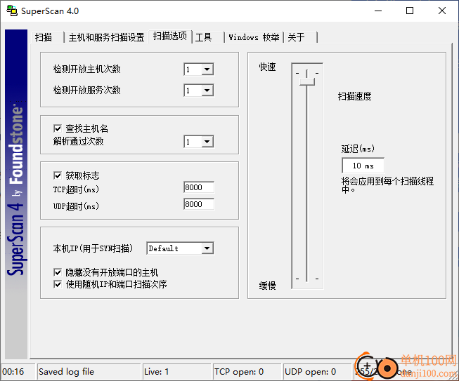Click the 'UDP open: 0' status entry
This screenshot has width=459, height=381.
310,372
